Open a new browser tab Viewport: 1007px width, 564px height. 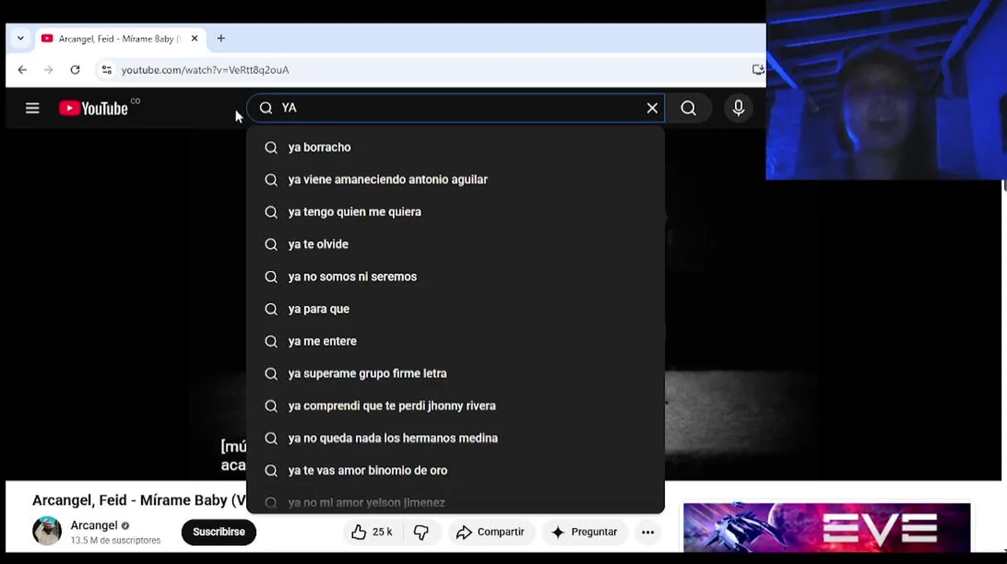221,38
